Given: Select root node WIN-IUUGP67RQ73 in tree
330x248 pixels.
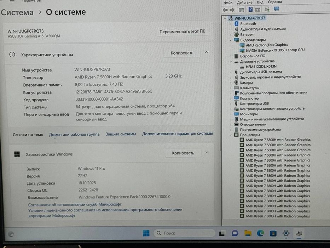Looking at the screenshot, I should click(x=250, y=18).
